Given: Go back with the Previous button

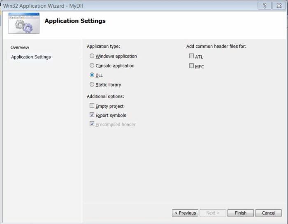Looking at the screenshot, I should (x=185, y=213).
